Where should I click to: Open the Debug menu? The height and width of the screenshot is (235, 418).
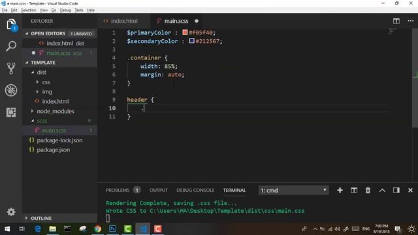click(x=65, y=10)
